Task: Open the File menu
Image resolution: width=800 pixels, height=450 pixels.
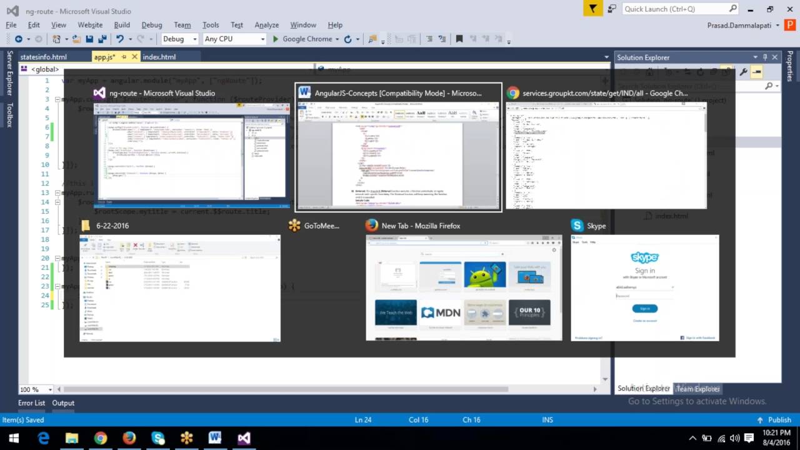Action: point(11,25)
